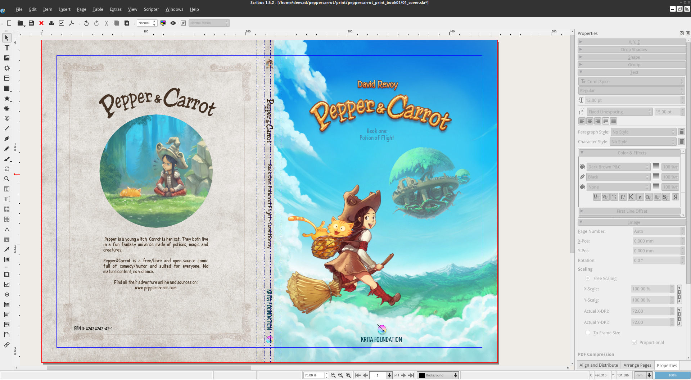Open the Dark Brown P&C color dropdown
The image size is (691, 380).
tap(618, 167)
